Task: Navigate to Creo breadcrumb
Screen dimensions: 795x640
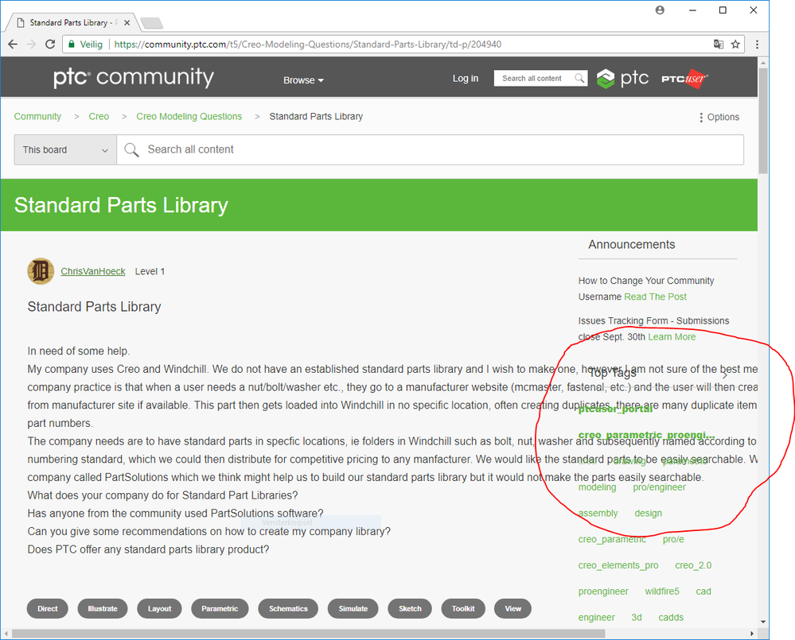Action: point(99,116)
